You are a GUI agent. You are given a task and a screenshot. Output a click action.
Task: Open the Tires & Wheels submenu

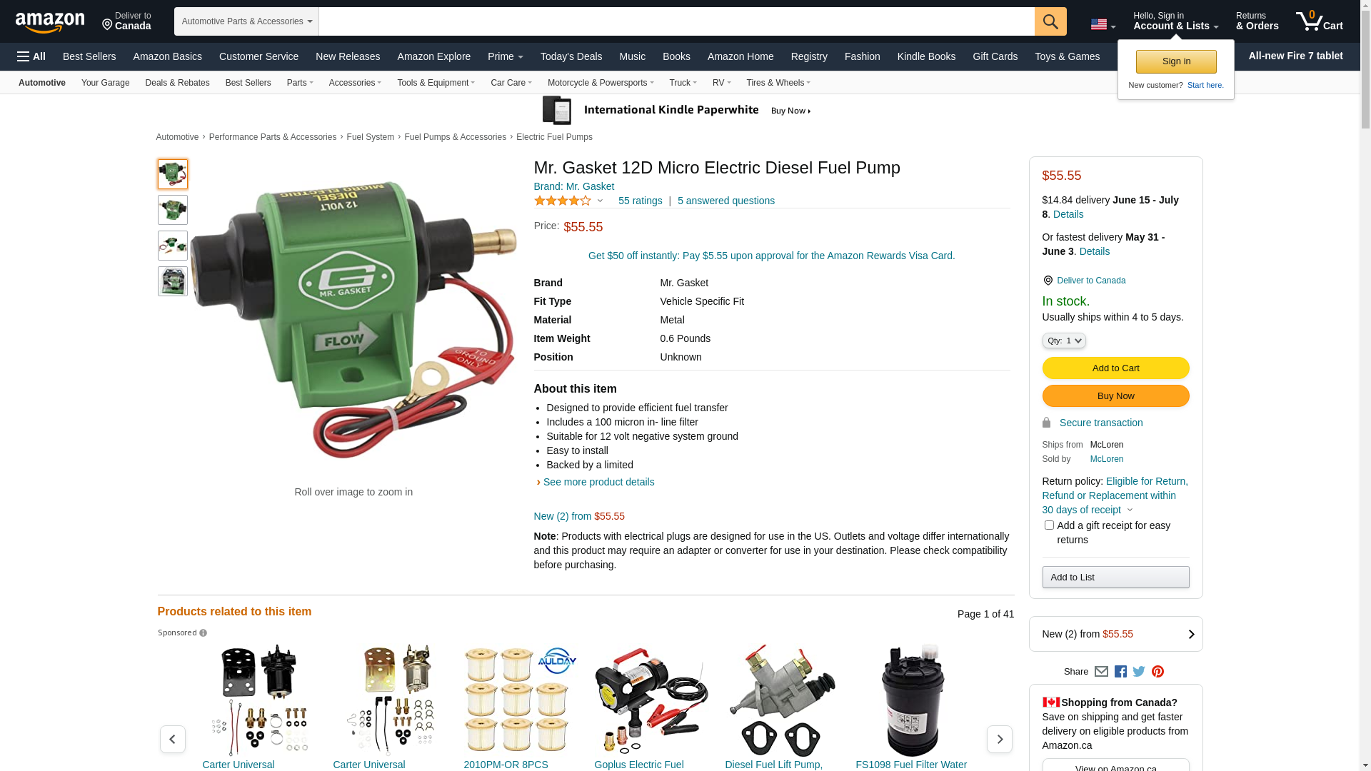778,83
